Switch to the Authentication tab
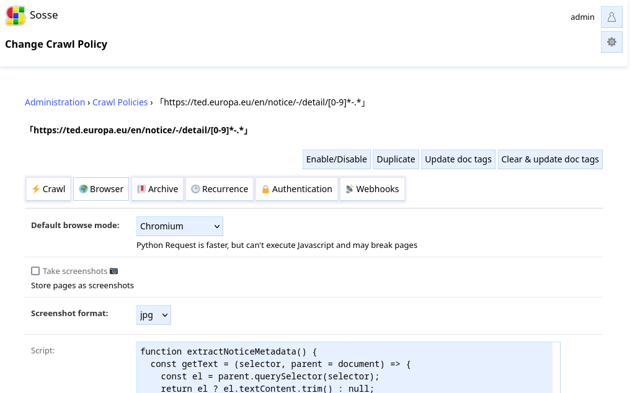This screenshot has width=635, height=393. [x=297, y=189]
